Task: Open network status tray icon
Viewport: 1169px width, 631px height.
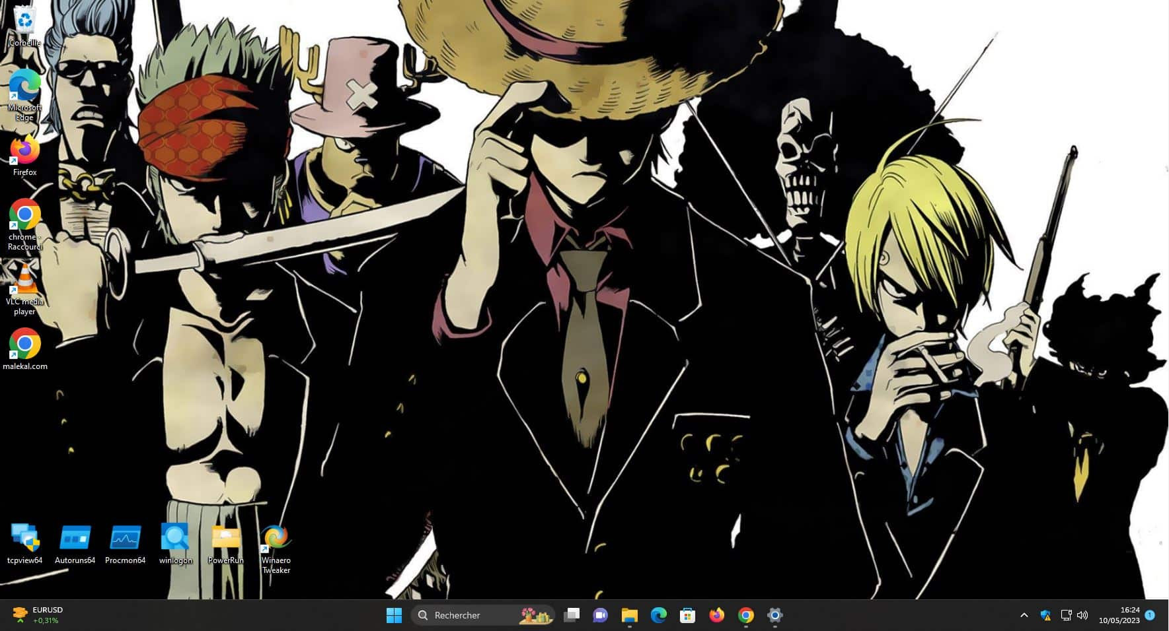Action: pyautogui.click(x=1066, y=615)
